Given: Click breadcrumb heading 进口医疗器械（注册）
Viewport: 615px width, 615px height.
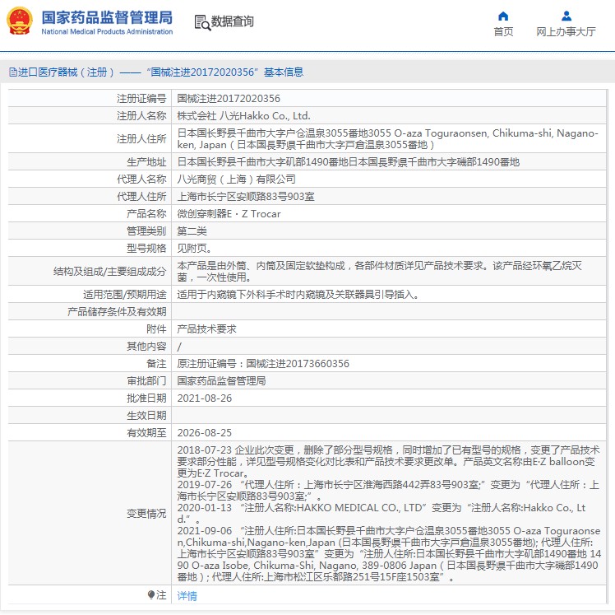Looking at the screenshot, I should [66, 72].
